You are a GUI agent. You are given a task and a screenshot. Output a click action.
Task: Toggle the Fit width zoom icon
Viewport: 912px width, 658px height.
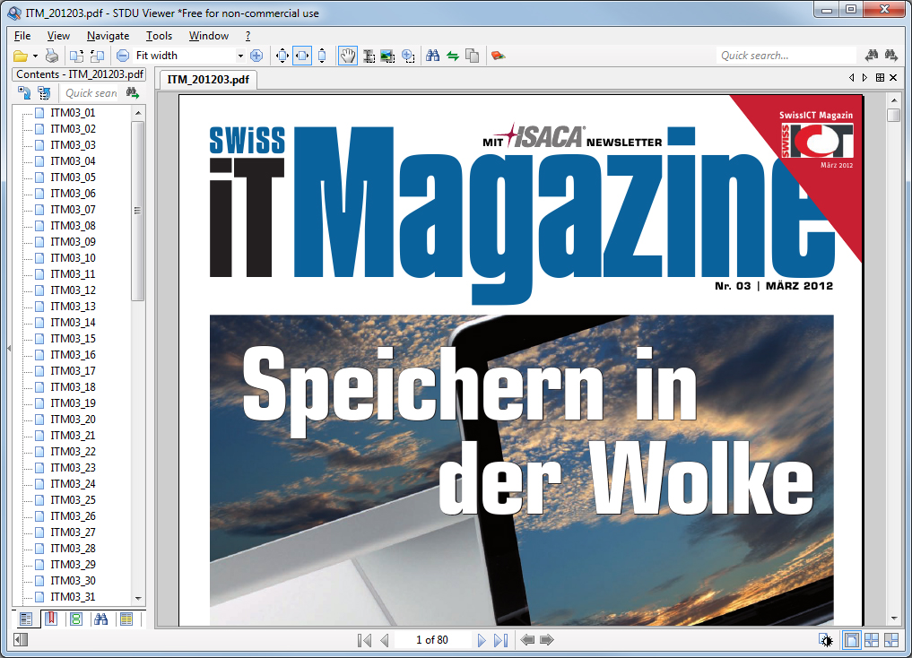pyautogui.click(x=302, y=56)
